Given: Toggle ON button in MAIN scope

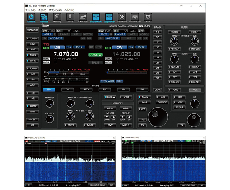Looking at the screenshot, I should coord(29,185).
